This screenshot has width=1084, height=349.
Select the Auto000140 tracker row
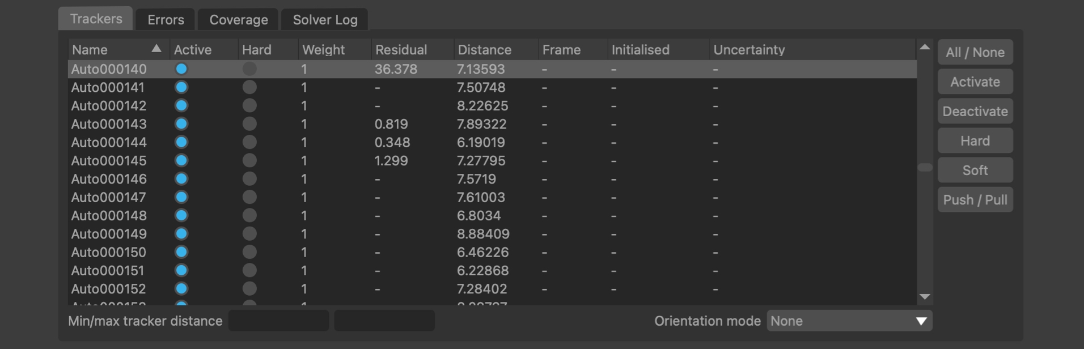click(x=492, y=69)
